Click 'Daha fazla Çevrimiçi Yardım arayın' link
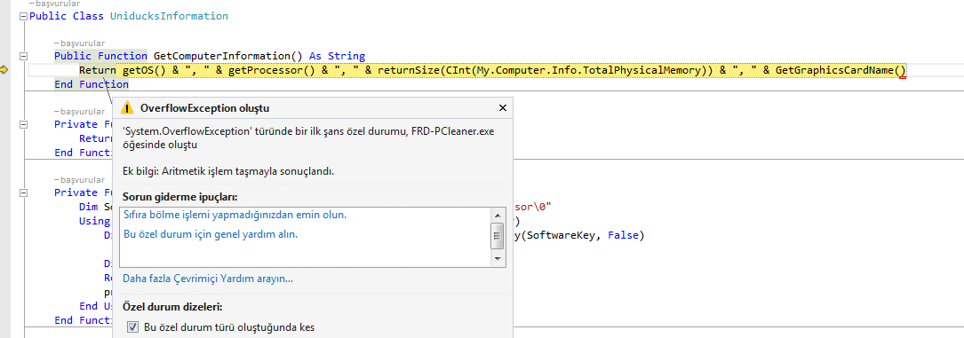Screen dimensions: 964x338 208,279
